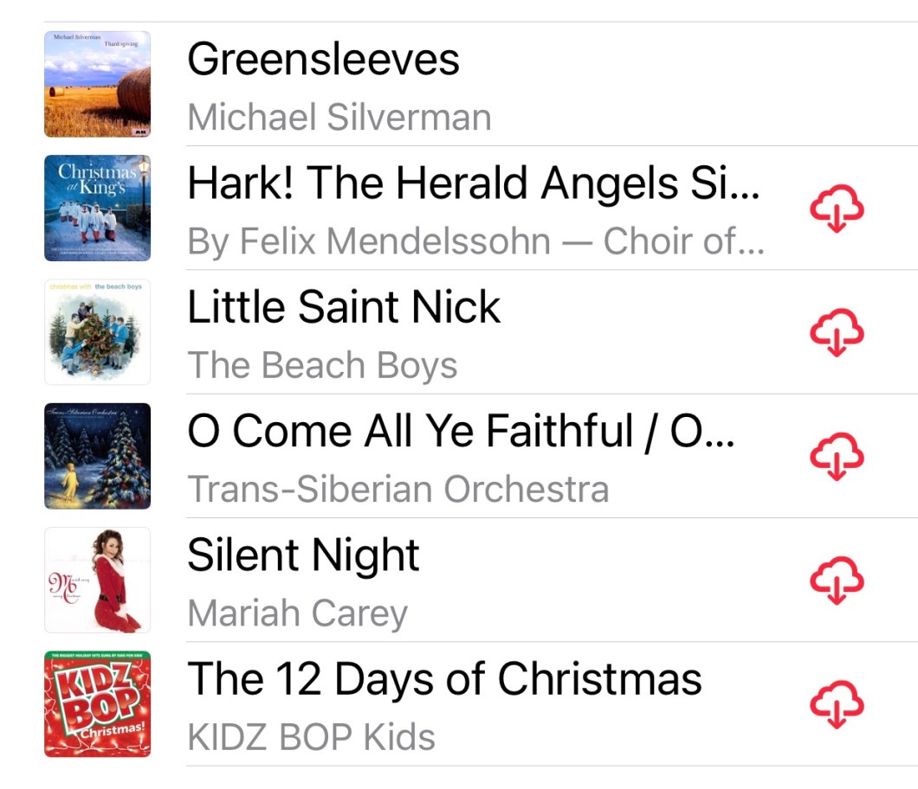
Task: Play the song Greensleeves
Action: pos(323,60)
